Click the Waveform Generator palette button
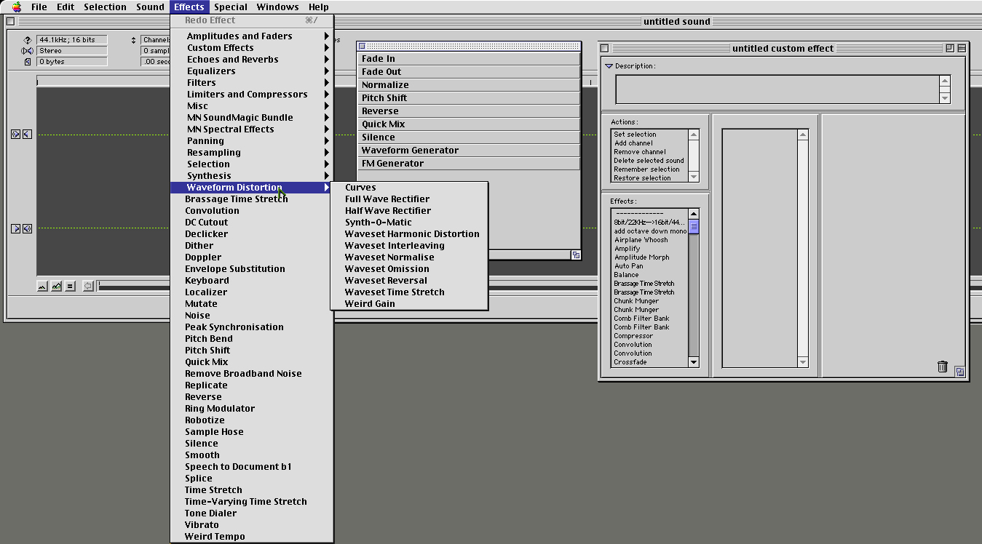 (x=469, y=151)
